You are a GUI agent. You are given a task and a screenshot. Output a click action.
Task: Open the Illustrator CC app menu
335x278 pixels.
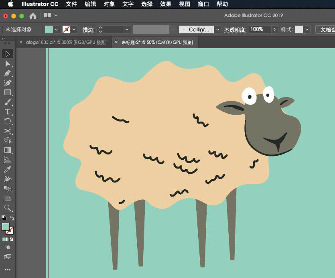click(x=40, y=4)
